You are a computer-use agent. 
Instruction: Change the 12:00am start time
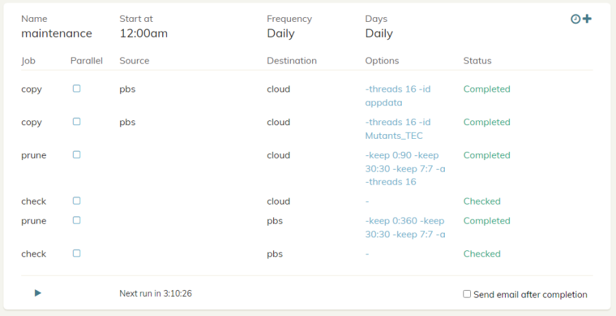tap(143, 33)
